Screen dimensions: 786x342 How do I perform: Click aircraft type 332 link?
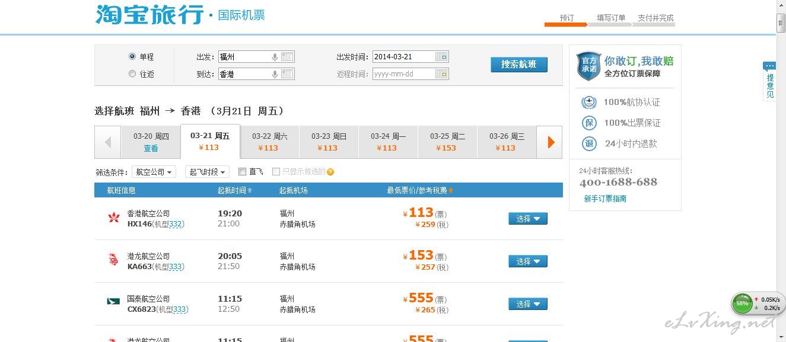[176, 224]
